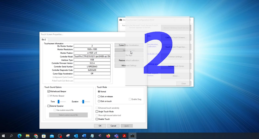Screen dimensions: 259x139
Task: Click Restore default calibration
Action: (129, 61)
